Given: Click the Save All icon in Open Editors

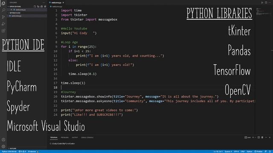Looking at the screenshot, I should 42,7.
